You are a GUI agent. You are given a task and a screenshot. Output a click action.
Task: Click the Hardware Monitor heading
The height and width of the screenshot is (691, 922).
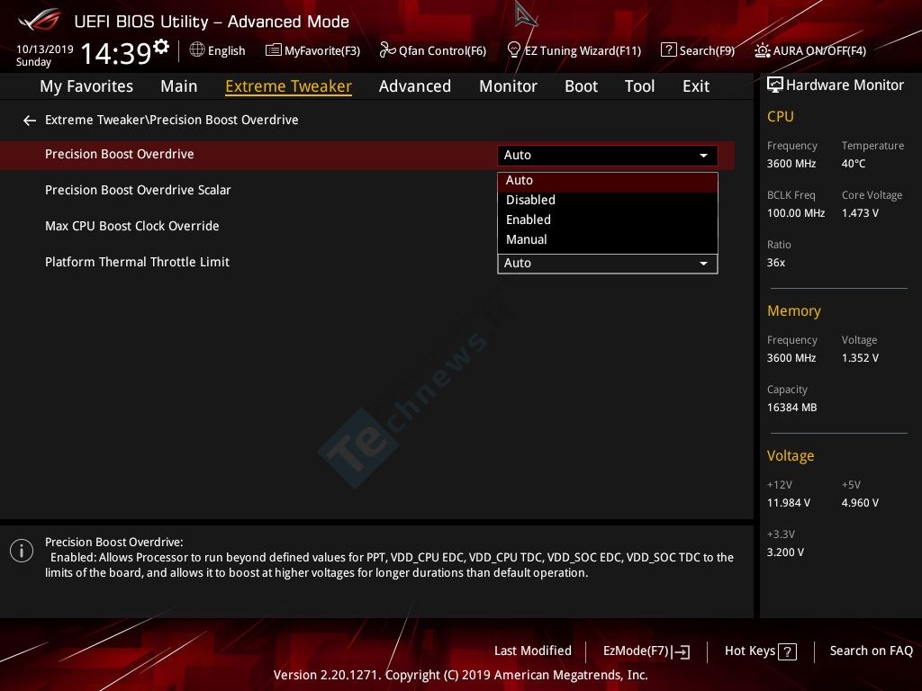point(845,85)
